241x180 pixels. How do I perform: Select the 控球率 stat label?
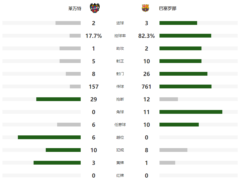[x=120, y=36]
